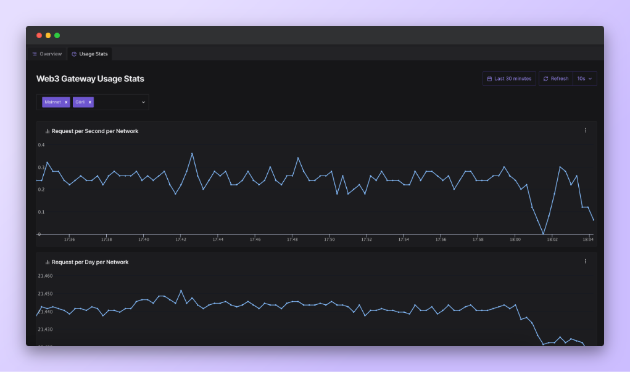
Task: Click the bar chart icon beside Request per Second
Action: click(48, 131)
